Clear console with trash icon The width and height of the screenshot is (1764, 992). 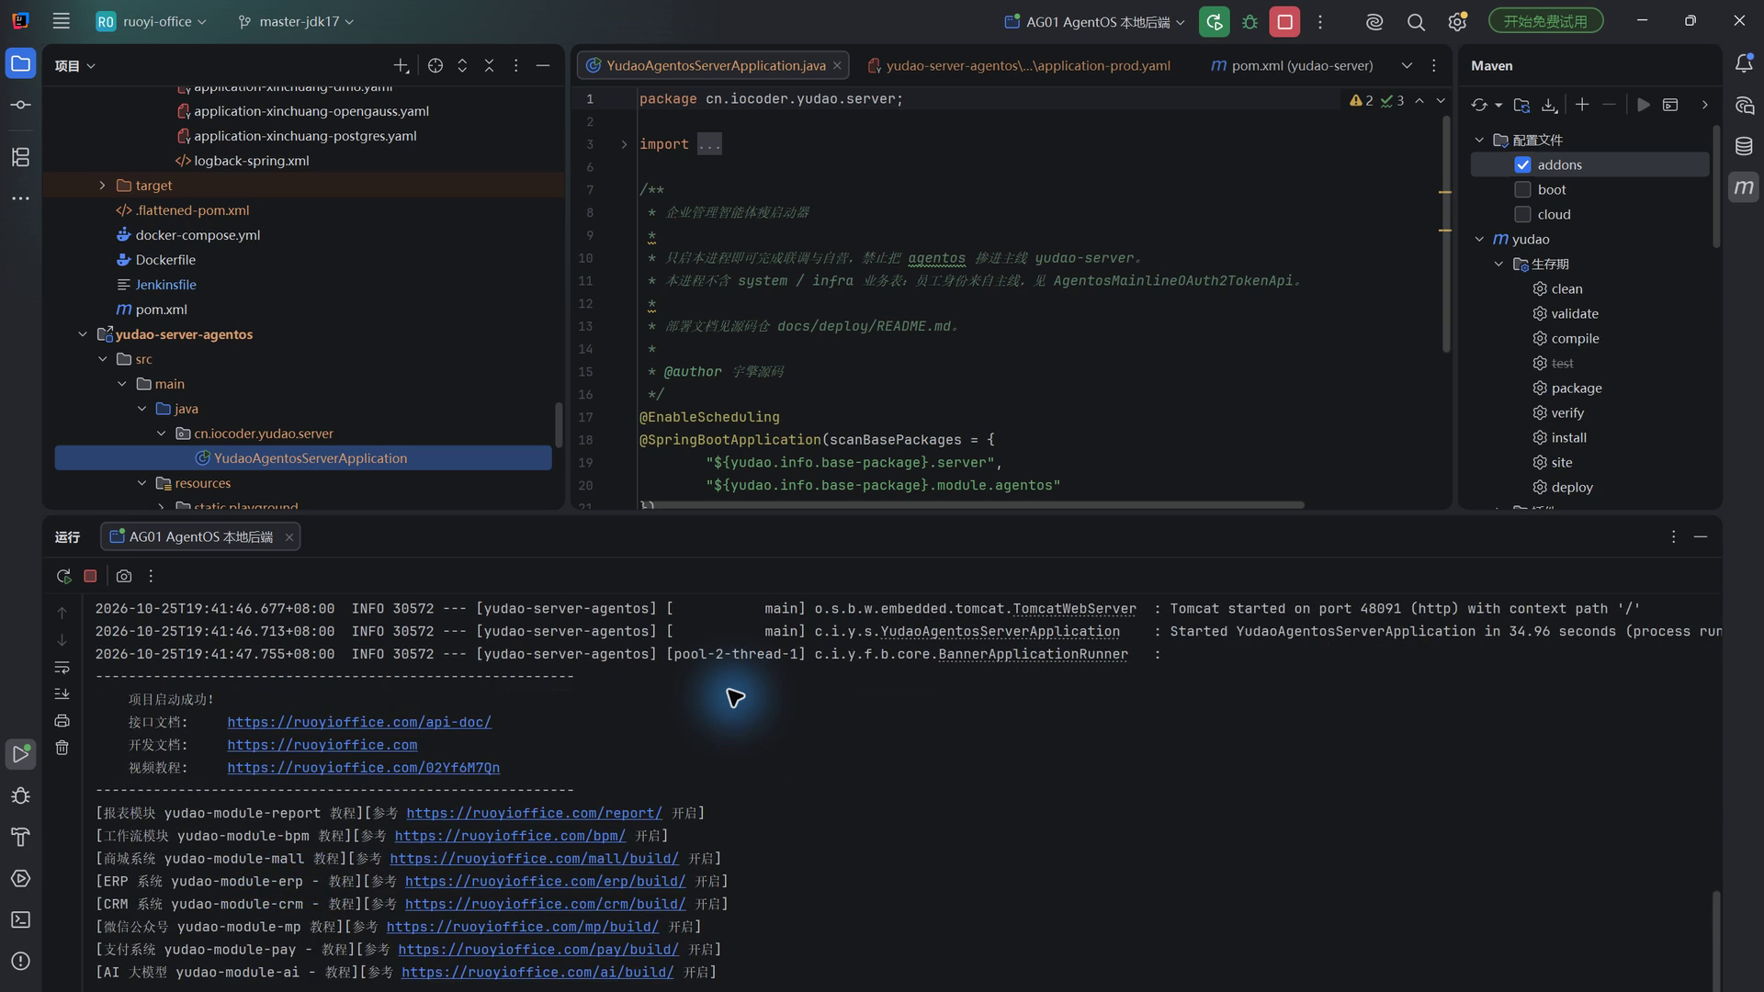coord(62,748)
